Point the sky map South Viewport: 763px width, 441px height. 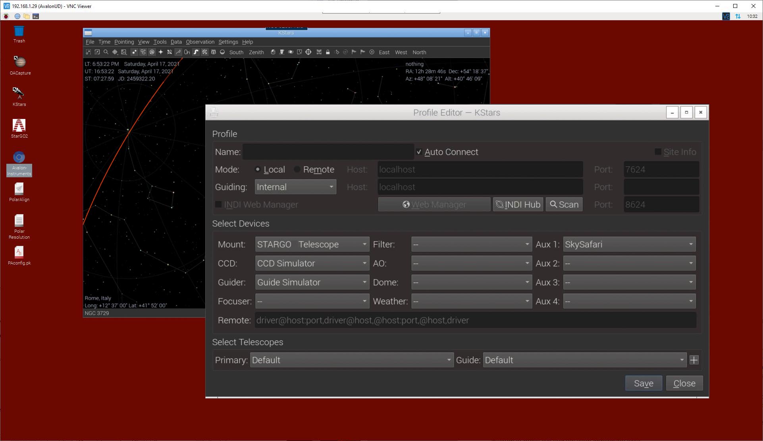(x=236, y=52)
